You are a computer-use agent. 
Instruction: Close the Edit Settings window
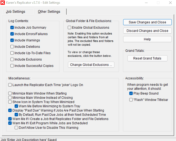(170, 3)
